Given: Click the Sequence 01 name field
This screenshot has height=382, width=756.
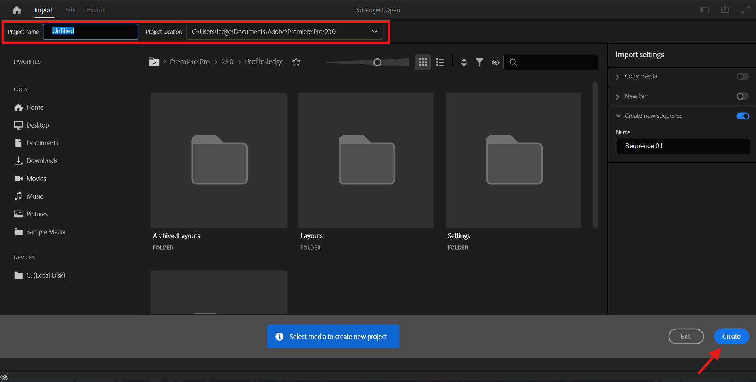Looking at the screenshot, I should 682,146.
